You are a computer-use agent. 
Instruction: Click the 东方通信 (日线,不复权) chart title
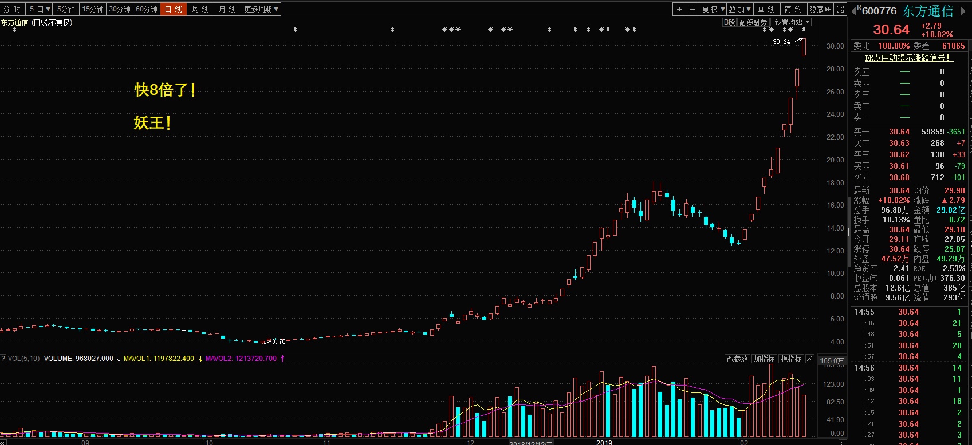tap(37, 22)
